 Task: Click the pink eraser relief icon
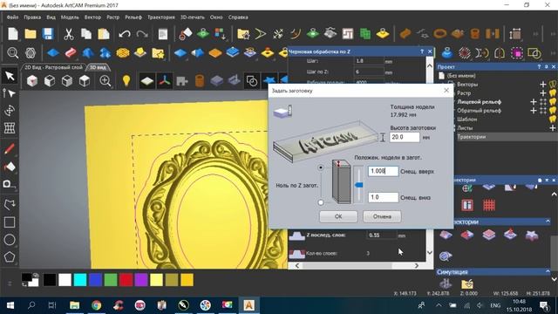[71, 53]
